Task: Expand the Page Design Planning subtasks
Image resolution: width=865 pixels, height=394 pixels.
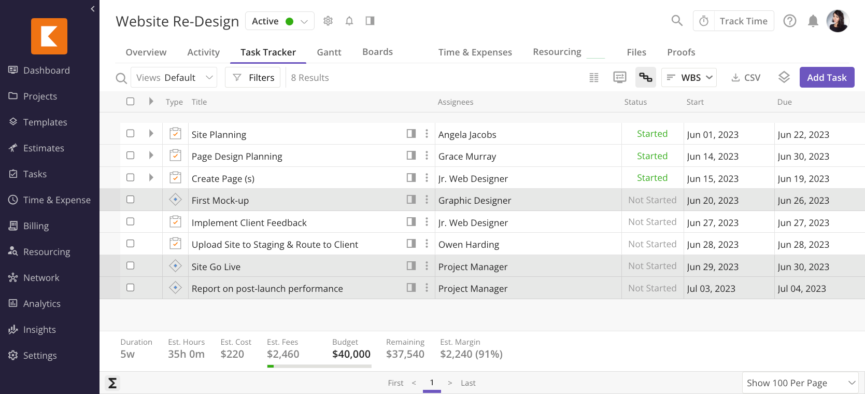Action: (151, 156)
